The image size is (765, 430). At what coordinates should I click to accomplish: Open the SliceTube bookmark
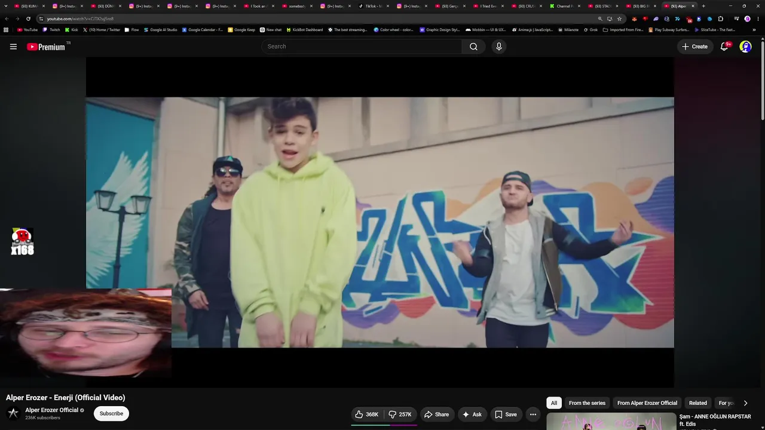click(x=715, y=30)
